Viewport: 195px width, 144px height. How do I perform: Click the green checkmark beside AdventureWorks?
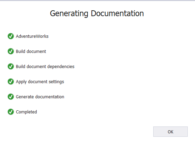pyautogui.click(x=11, y=36)
